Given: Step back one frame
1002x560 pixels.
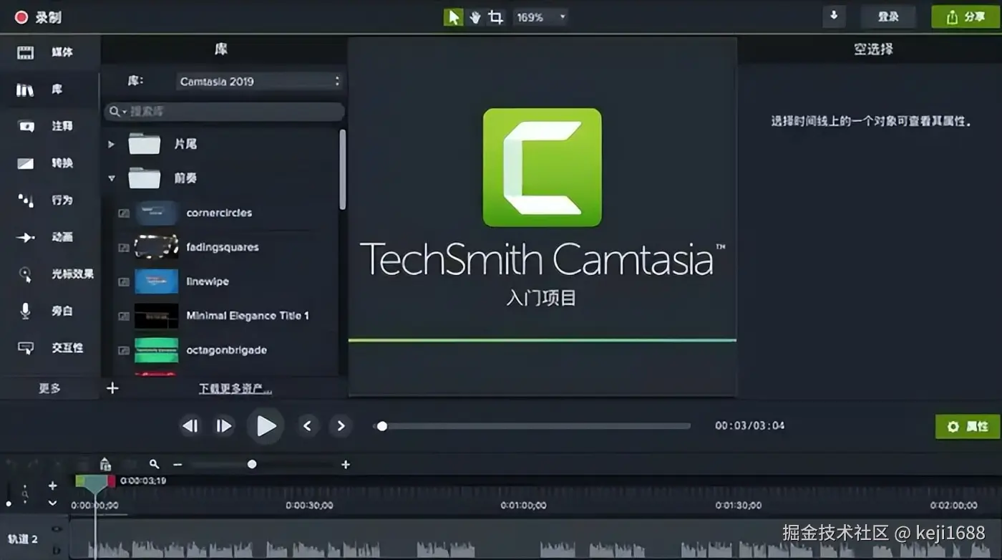Looking at the screenshot, I should 190,426.
